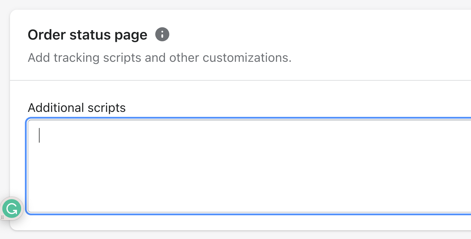
Task: Click the Order status page heading
Action: 87,35
